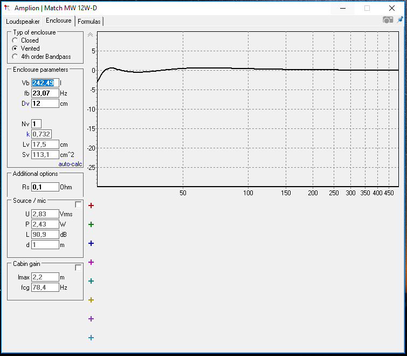The image size is (407, 356).
Task: Enable the Cabin gain checkbox
Action: point(78,268)
